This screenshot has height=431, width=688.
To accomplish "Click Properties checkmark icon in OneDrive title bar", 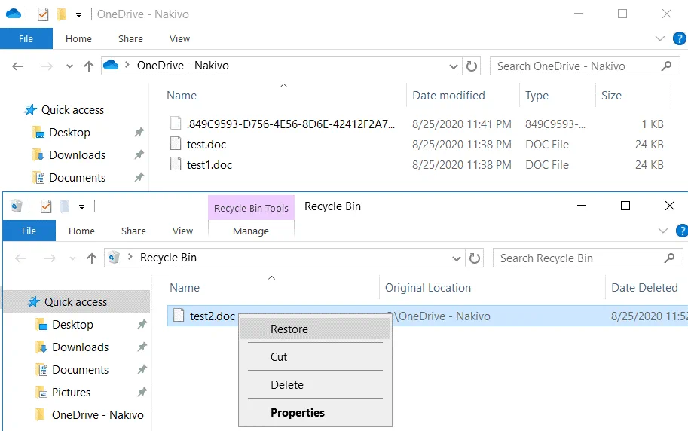I will 42,14.
